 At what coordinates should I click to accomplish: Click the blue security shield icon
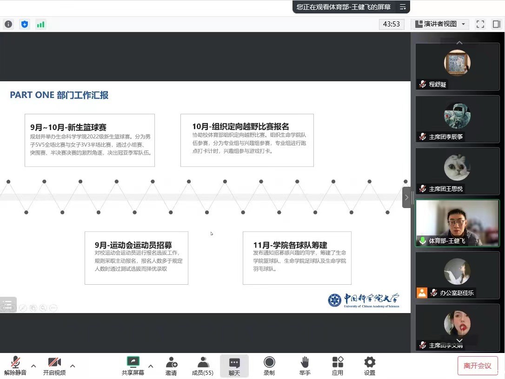25,24
